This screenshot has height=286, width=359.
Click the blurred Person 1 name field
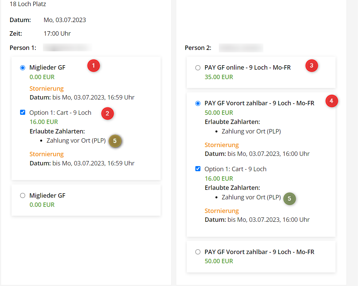[x=67, y=48]
